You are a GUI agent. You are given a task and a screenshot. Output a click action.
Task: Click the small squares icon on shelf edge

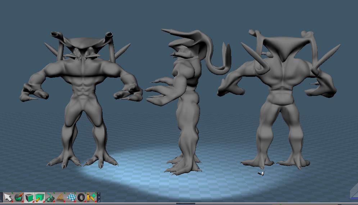pos(99,201)
